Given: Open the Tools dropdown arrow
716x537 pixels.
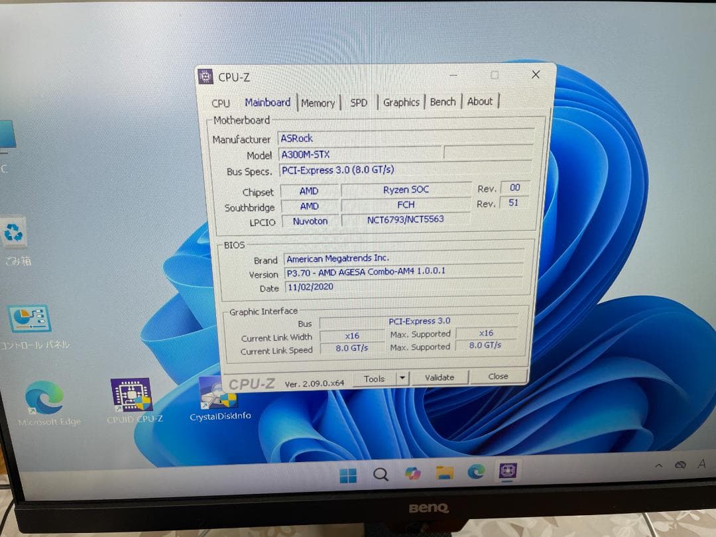Looking at the screenshot, I should [x=402, y=378].
